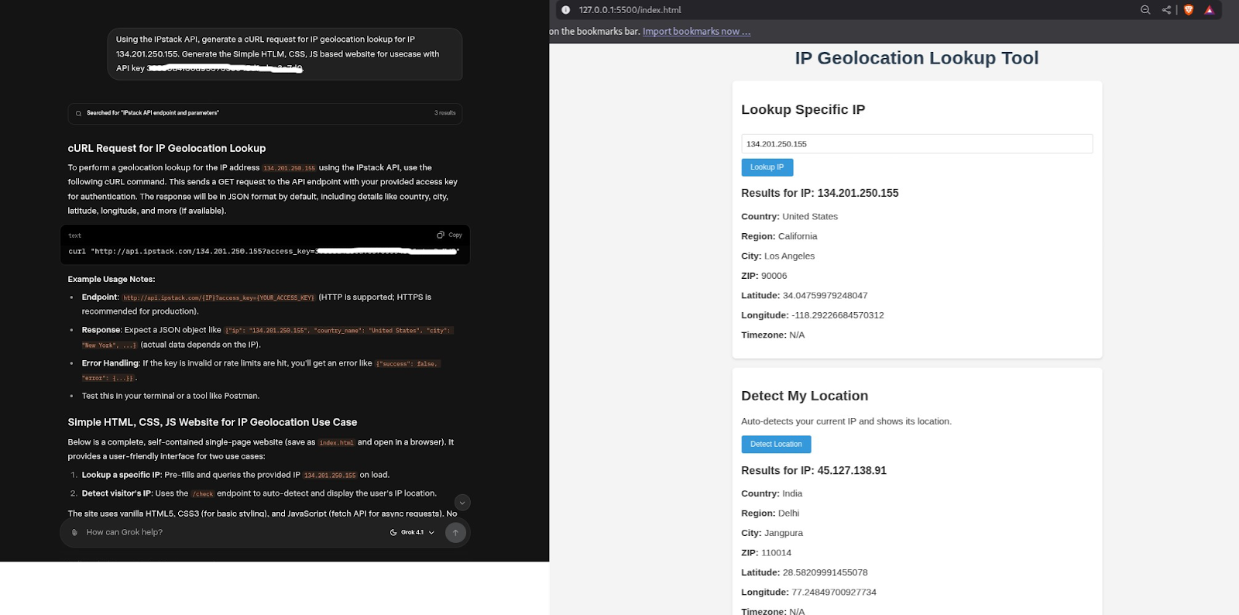This screenshot has height=615, width=1239.
Task: Expand the searched IPstack API results row
Action: [x=265, y=113]
